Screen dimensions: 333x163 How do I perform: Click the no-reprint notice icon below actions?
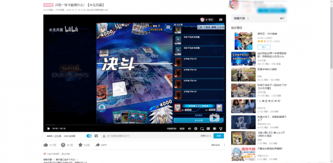click(x=44, y=154)
